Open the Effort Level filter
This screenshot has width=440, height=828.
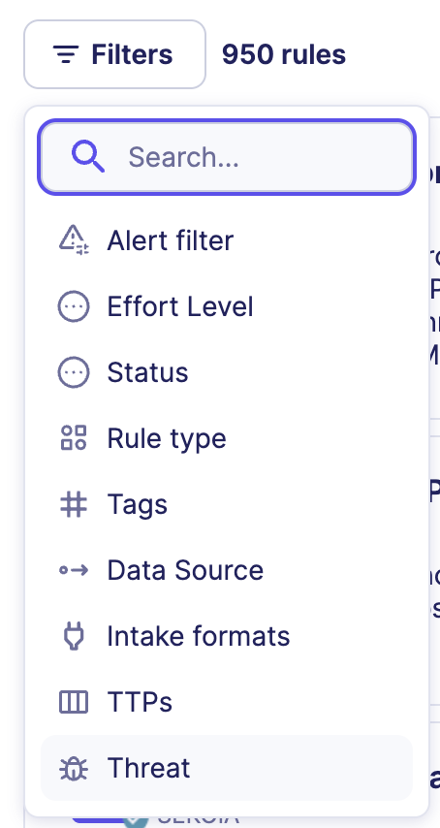click(x=227, y=306)
